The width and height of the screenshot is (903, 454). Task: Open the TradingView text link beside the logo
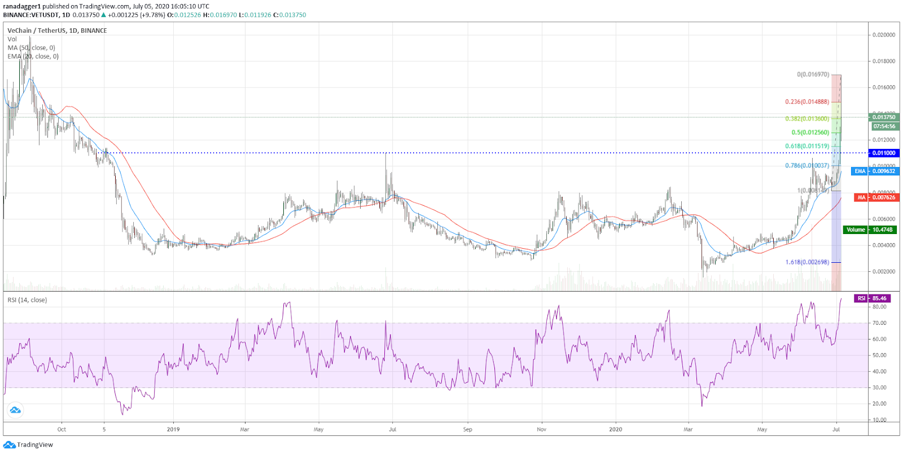click(35, 444)
